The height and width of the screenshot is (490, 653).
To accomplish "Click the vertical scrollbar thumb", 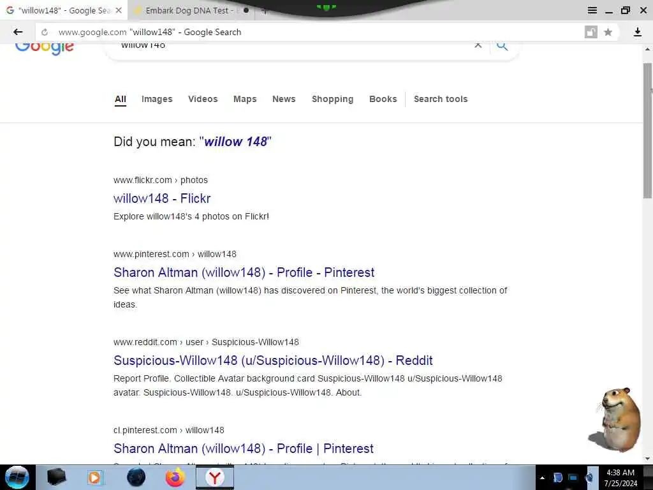I will (x=648, y=130).
